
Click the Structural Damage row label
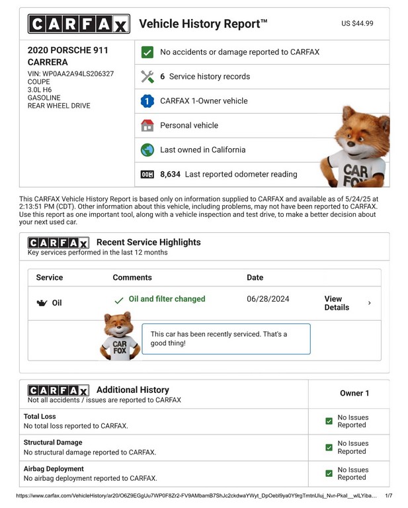tap(53, 443)
